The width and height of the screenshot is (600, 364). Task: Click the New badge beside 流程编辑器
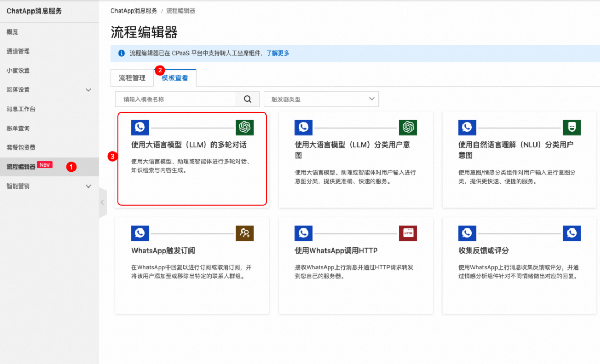pos(45,164)
